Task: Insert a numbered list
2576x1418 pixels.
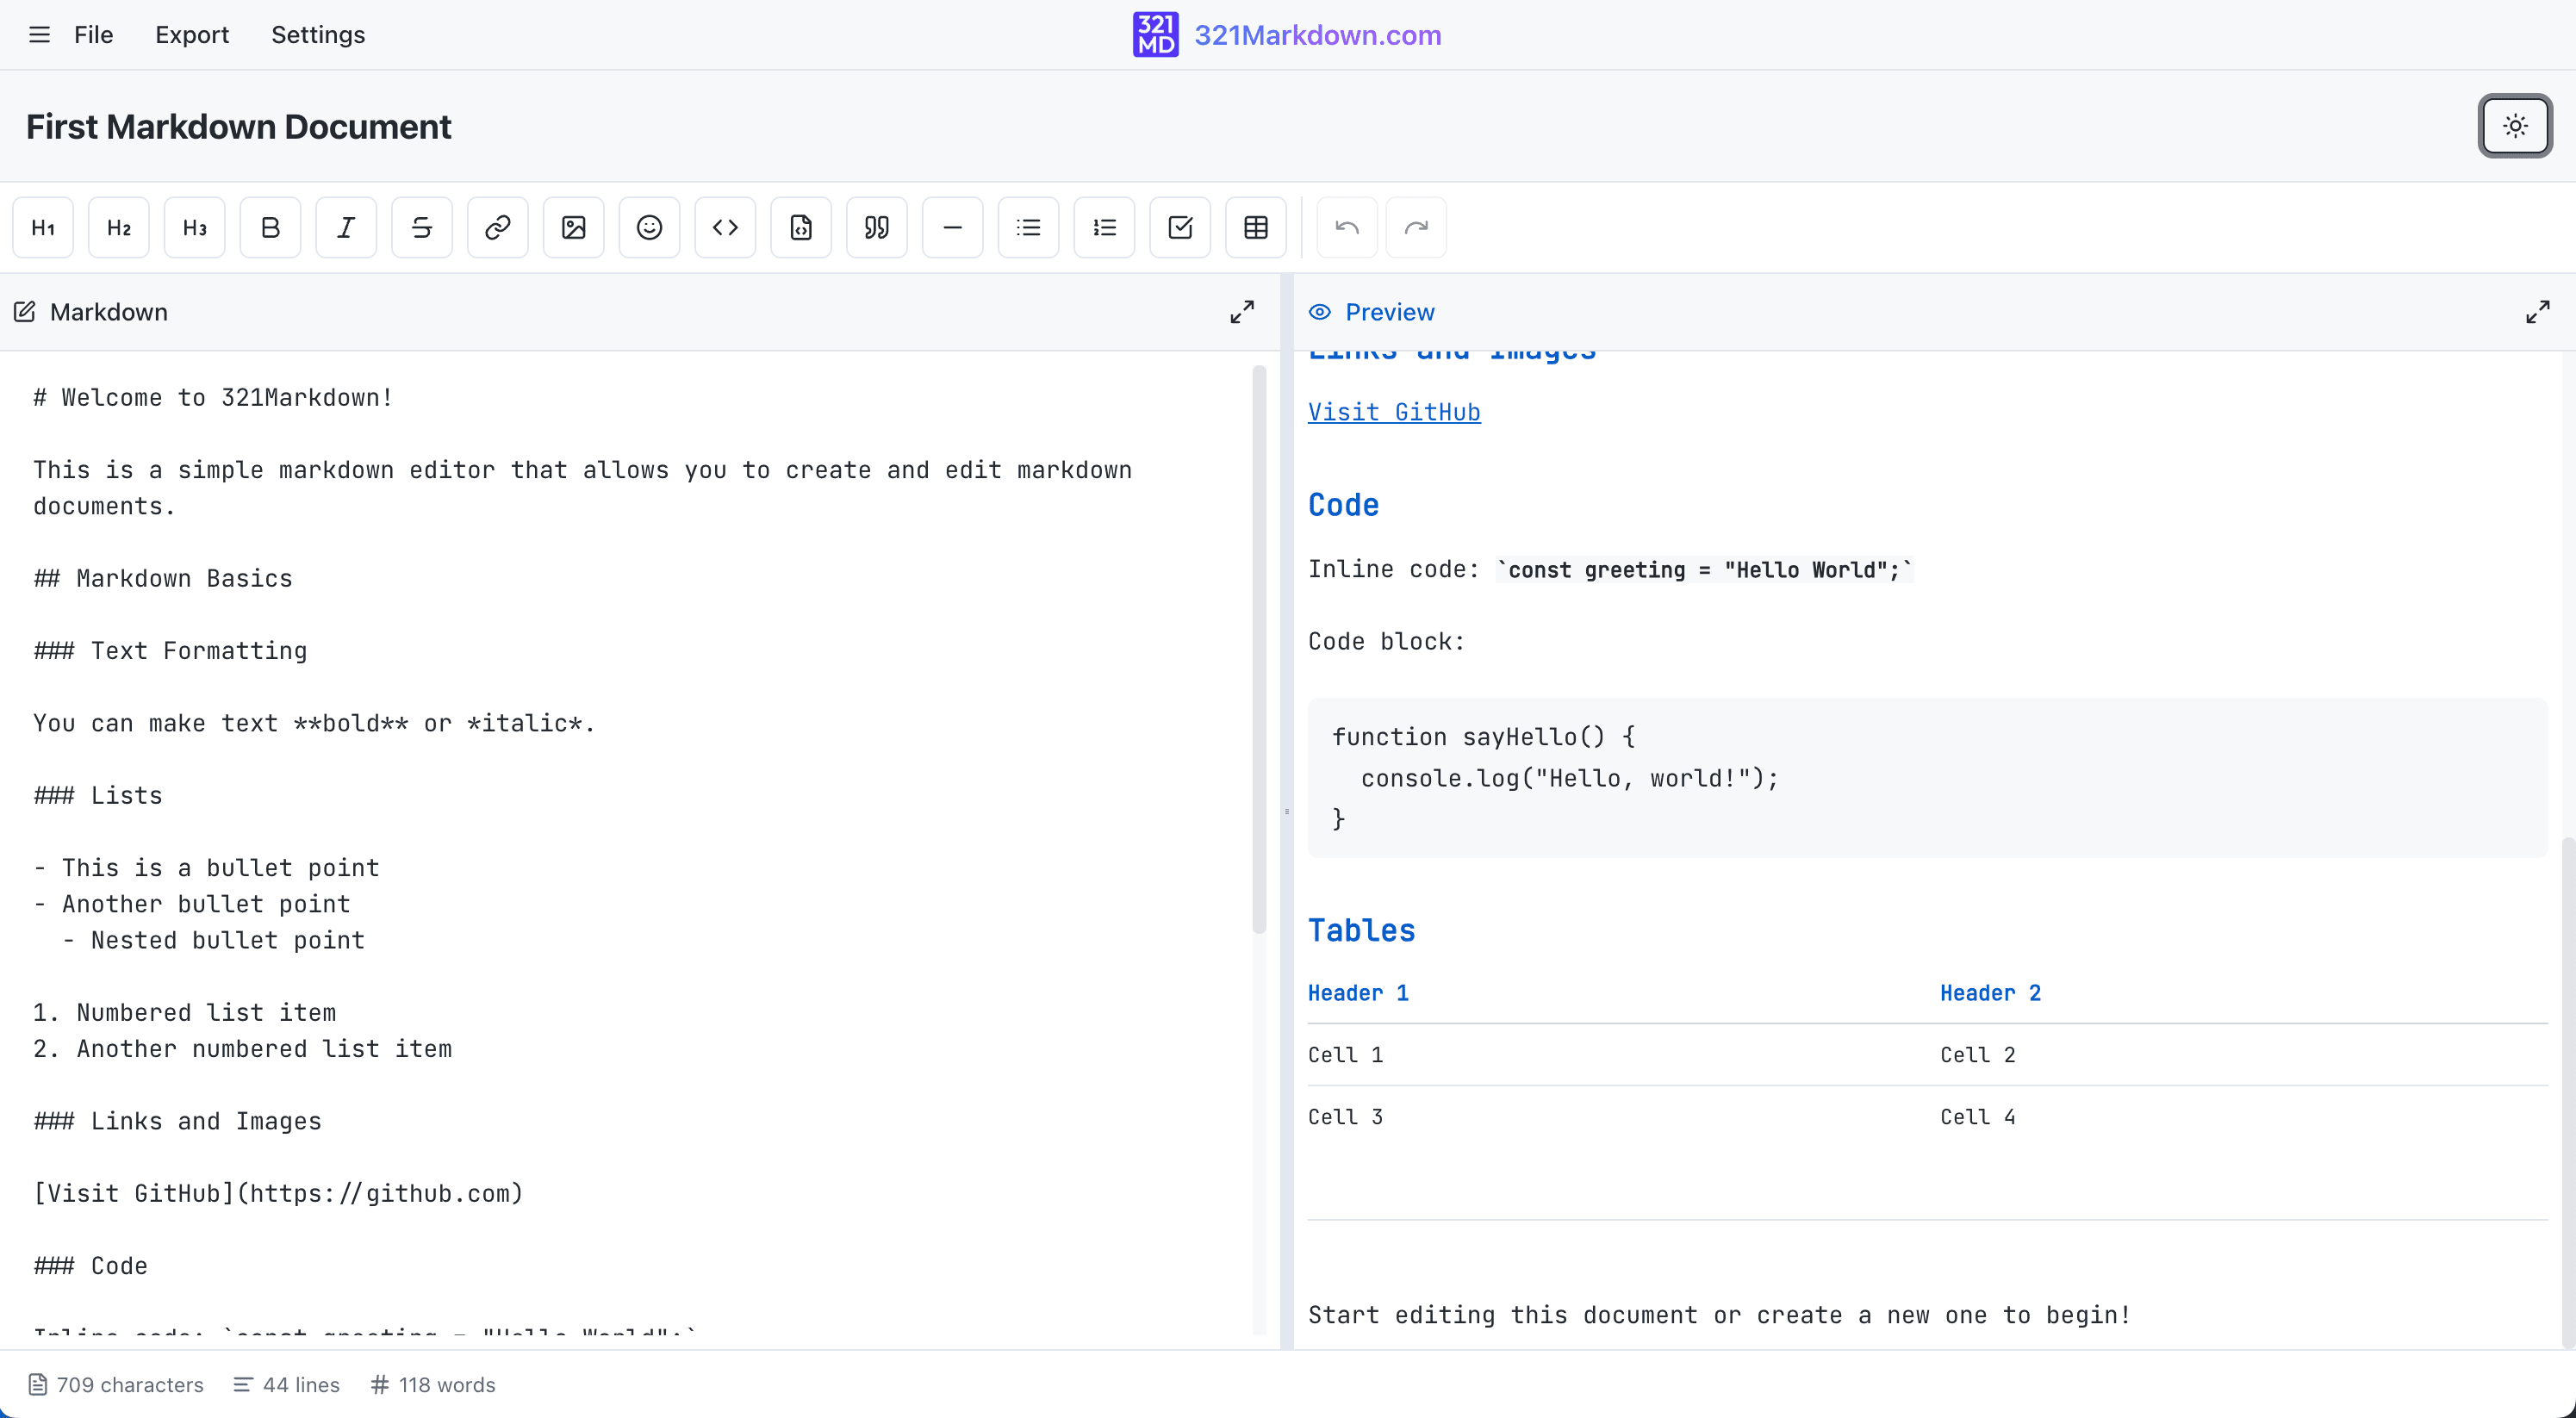Action: coord(1105,228)
